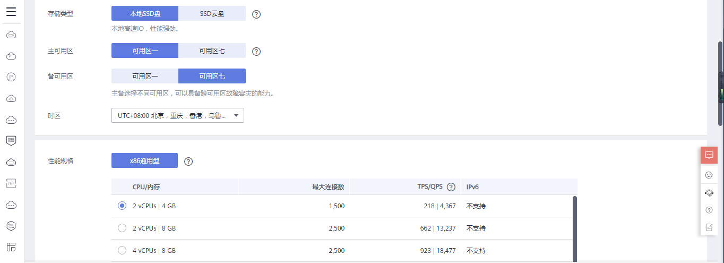Image resolution: width=724 pixels, height=263 pixels.
Task: Click the 最大连接数 column header
Action: (x=328, y=187)
